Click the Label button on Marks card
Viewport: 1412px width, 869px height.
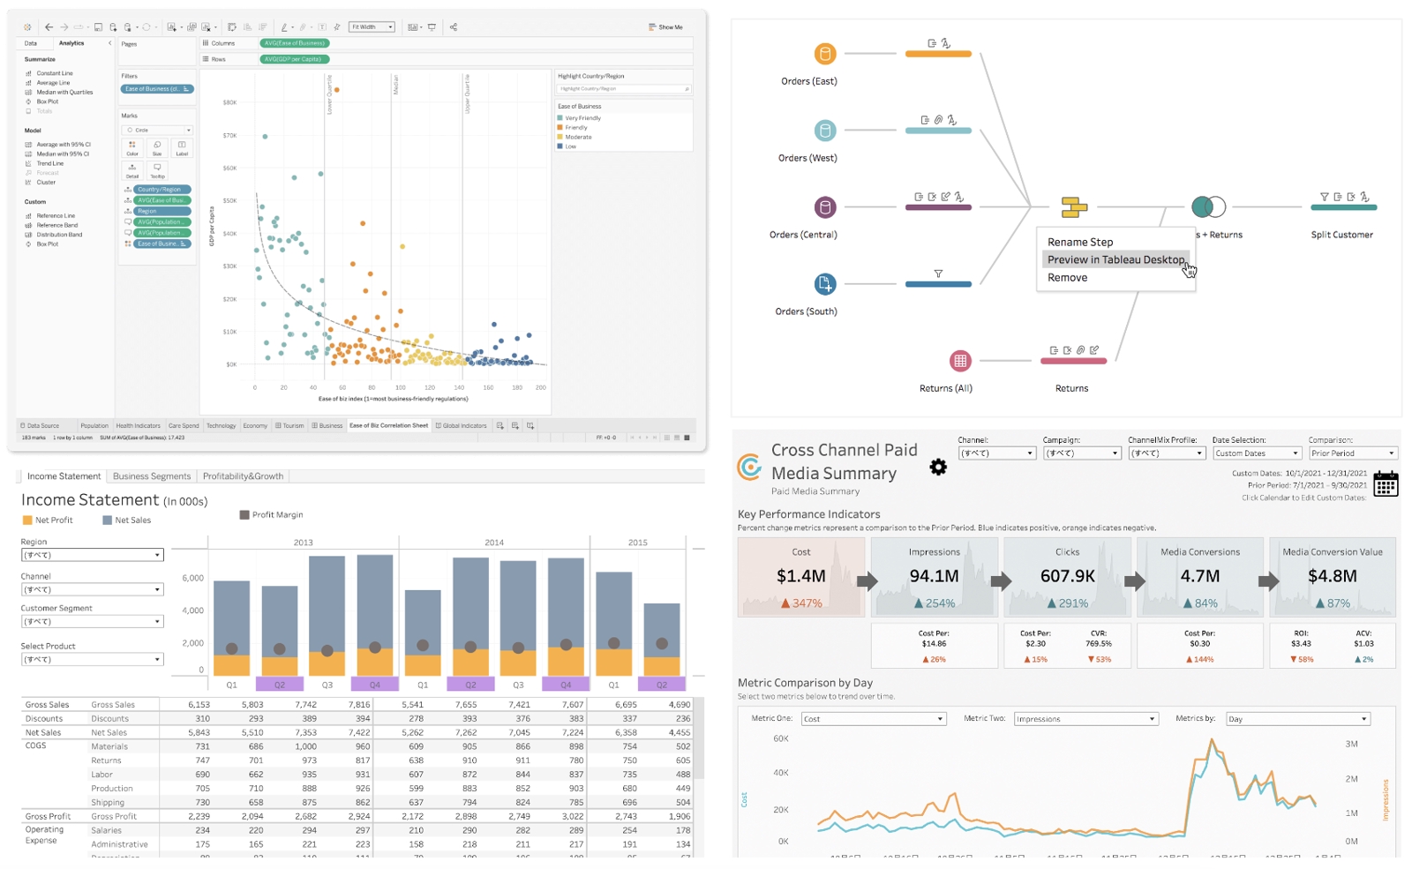pyautogui.click(x=182, y=147)
